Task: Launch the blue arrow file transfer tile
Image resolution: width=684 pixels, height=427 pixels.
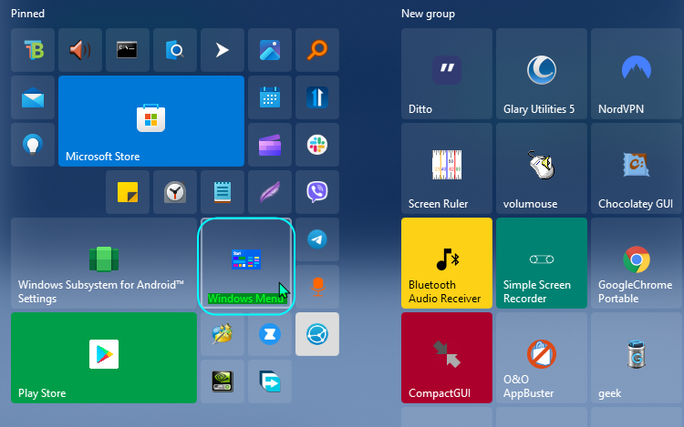Action: click(270, 381)
